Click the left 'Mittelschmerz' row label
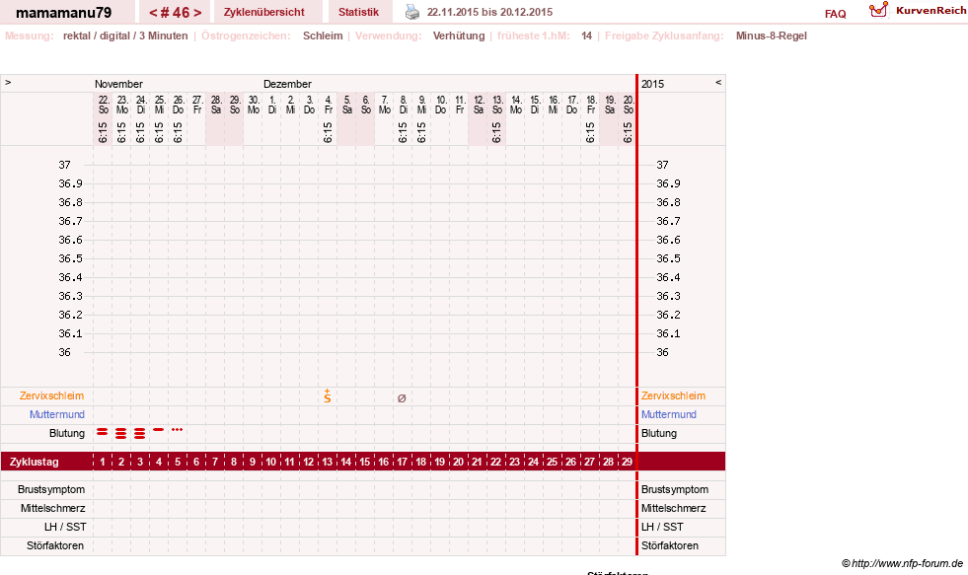This screenshot has width=968, height=575. [52, 508]
